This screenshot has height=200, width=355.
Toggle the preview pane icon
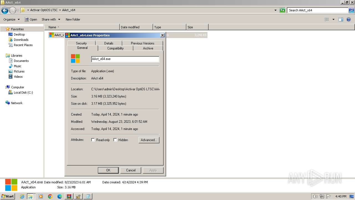341,19
